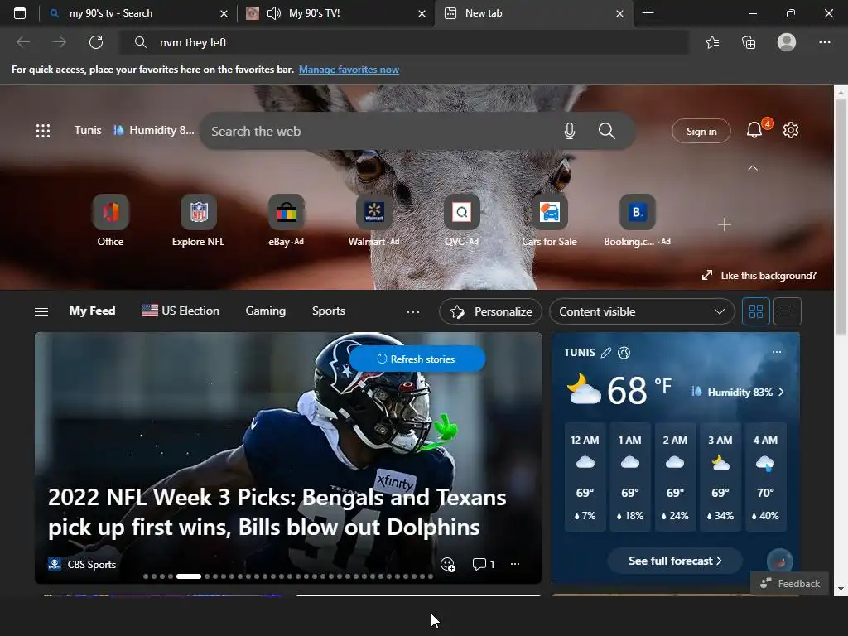
Task: Switch feed to grid layout view
Action: [755, 311]
